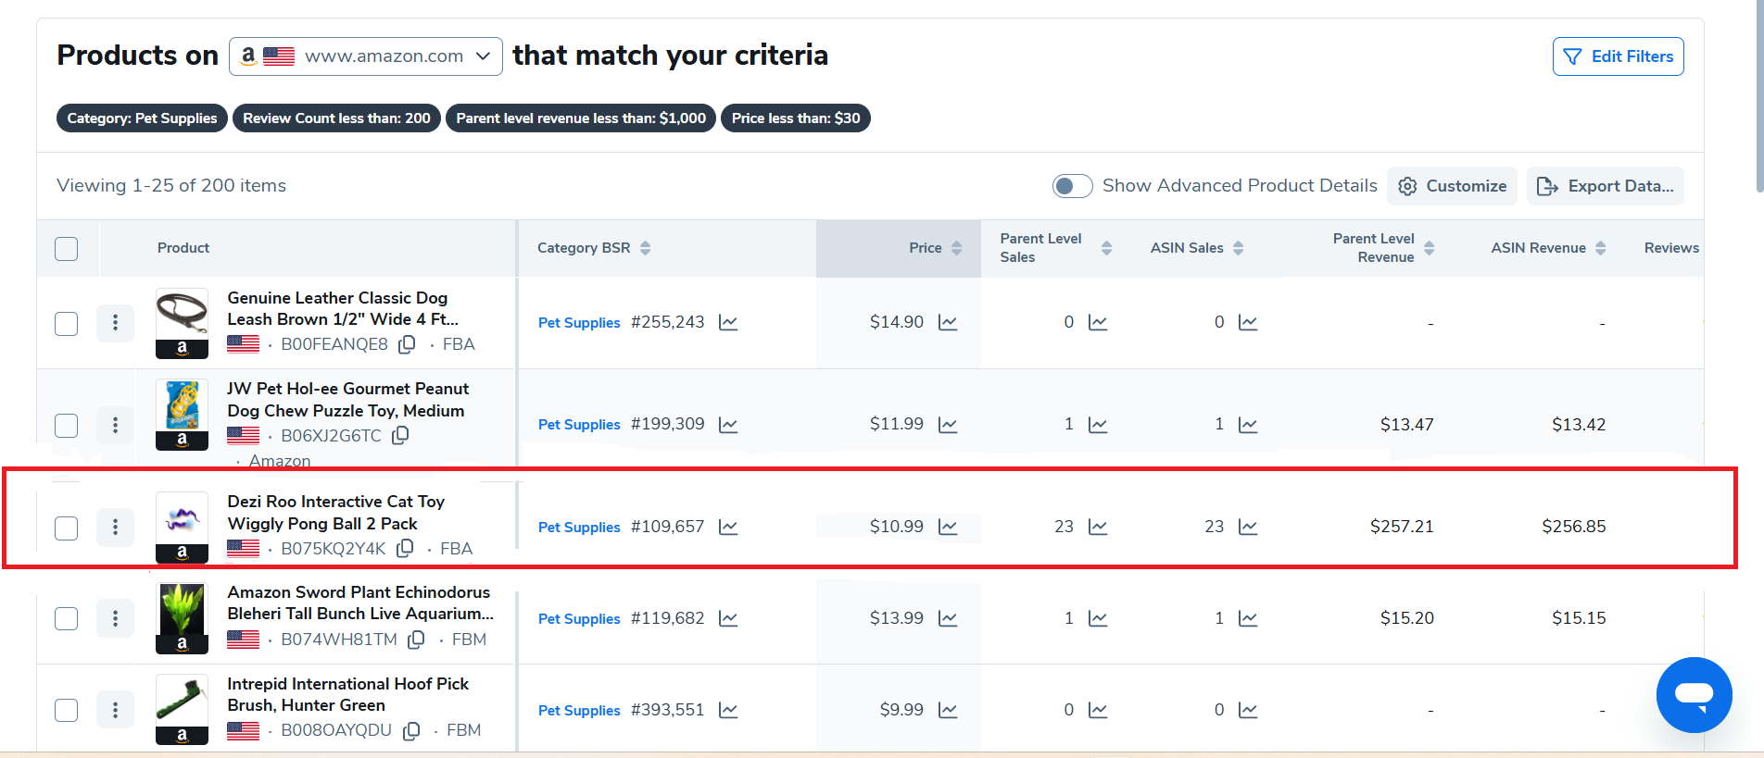1764x758 pixels.
Task: Click price history chart icon for $14.90 leash
Action: 947,322
